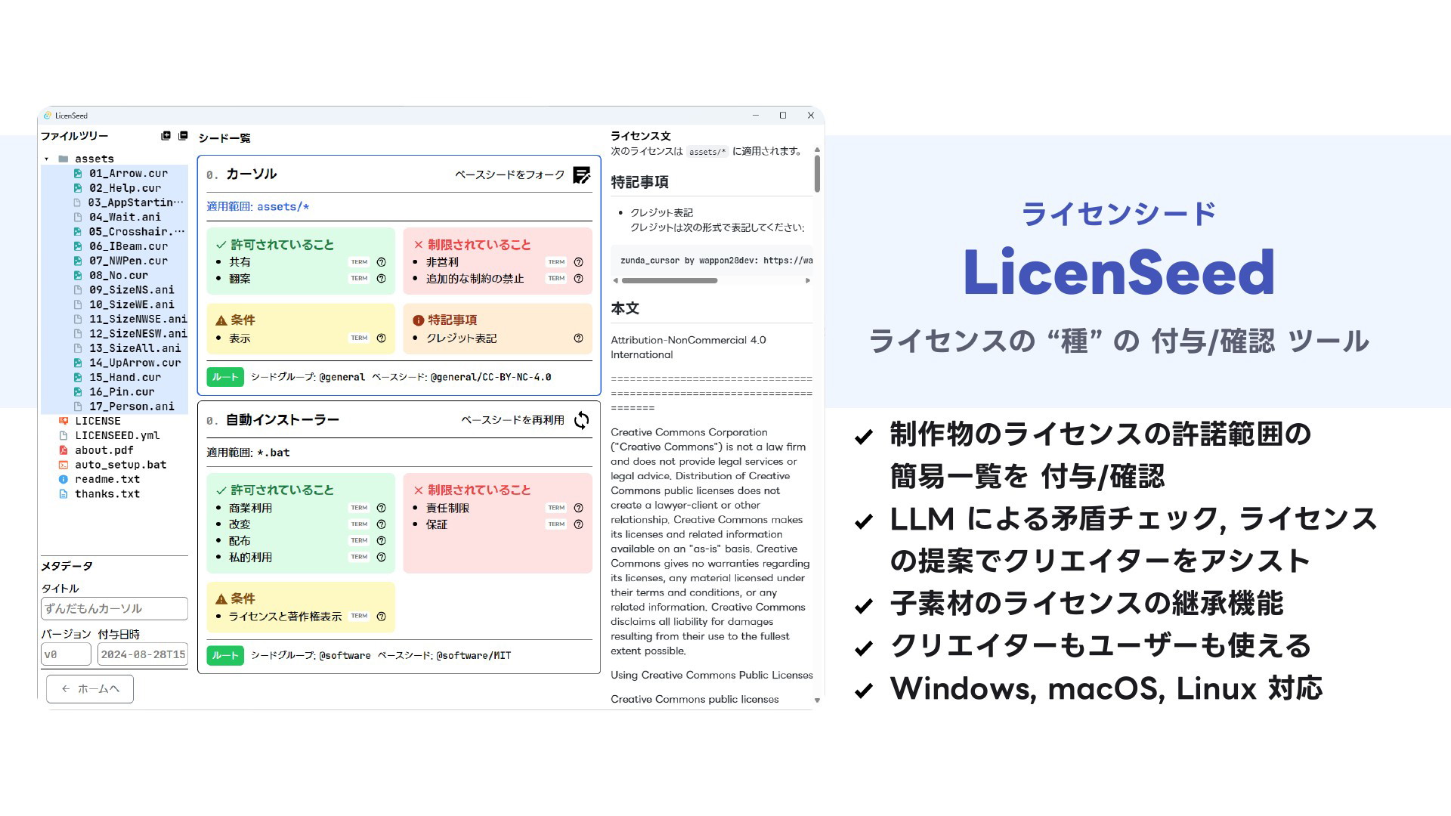
Task: Focus the タイトル input field
Action: [x=114, y=609]
